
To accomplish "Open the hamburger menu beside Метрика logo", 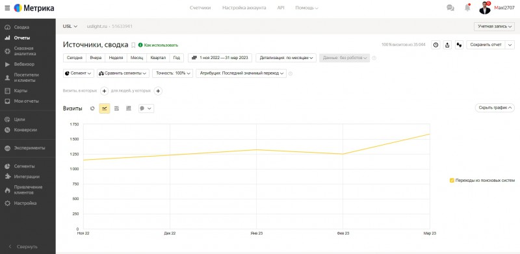I will click(x=7, y=8).
